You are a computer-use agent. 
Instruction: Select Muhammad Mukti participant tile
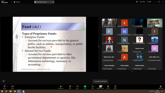(109, 57)
